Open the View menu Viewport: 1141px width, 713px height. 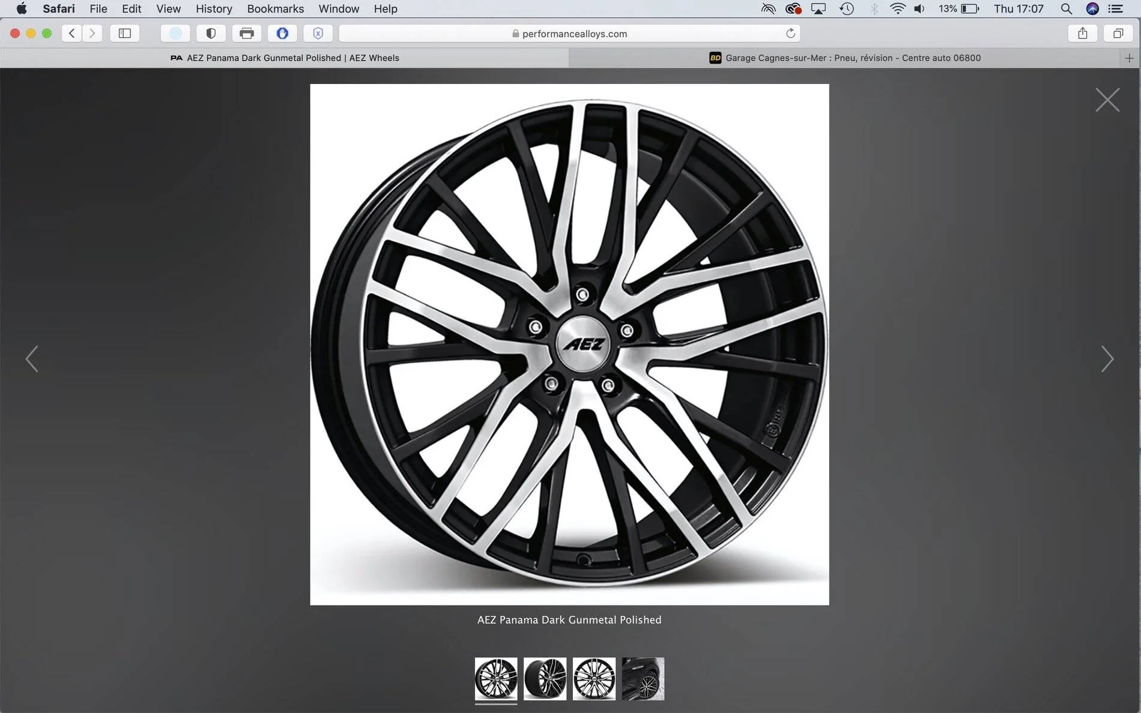tap(168, 8)
